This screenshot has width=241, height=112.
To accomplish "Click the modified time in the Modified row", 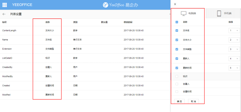I will pos(134,95).
